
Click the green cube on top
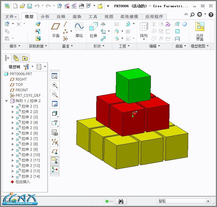(133, 85)
